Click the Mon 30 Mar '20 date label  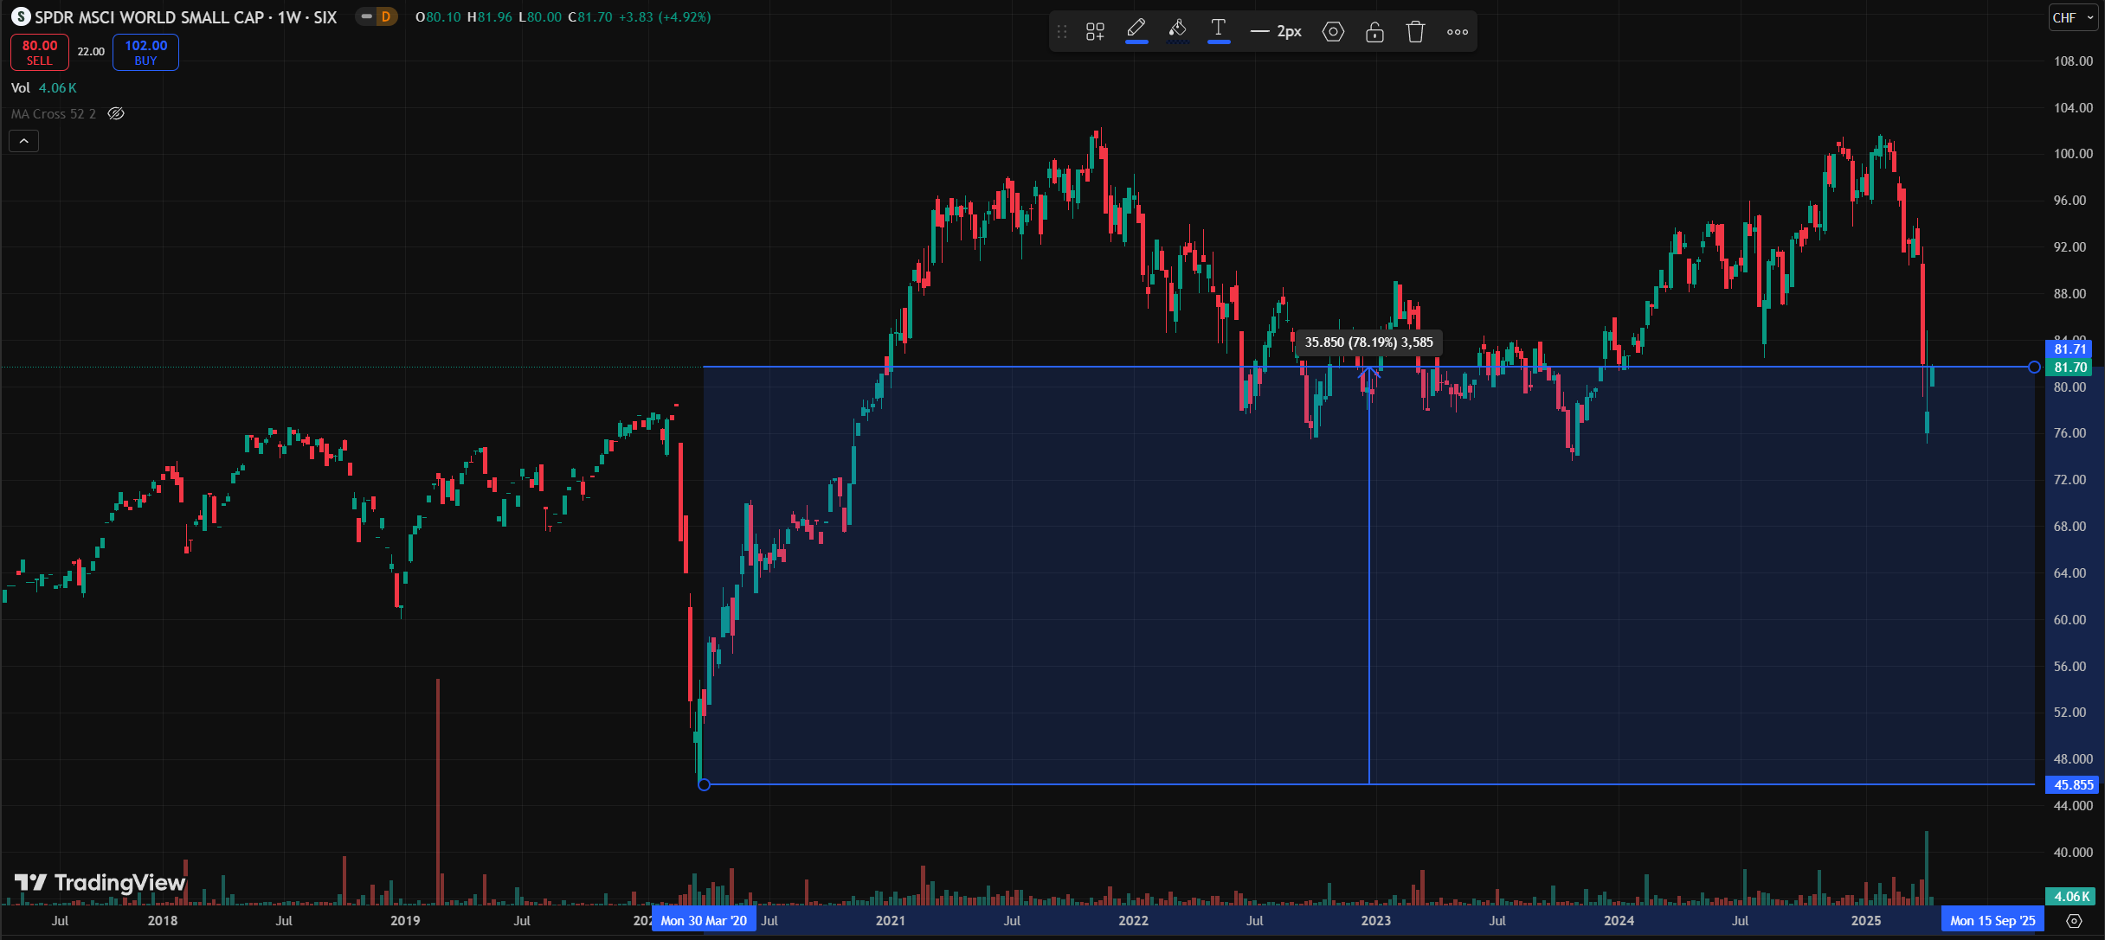tap(704, 920)
